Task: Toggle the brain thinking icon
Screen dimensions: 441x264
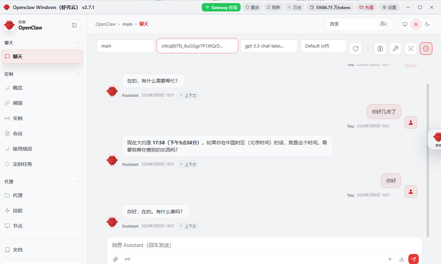Action: (x=380, y=49)
